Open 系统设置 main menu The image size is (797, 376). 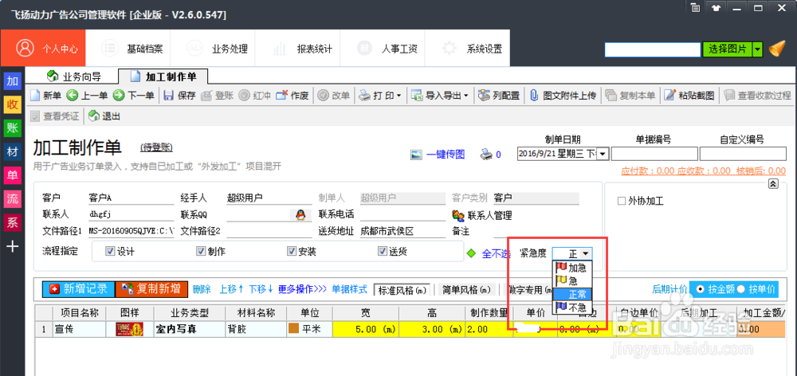pyautogui.click(x=468, y=49)
